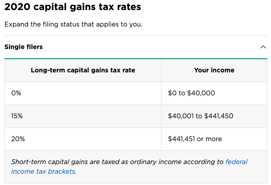
Task: Select the 20% rate cell
Action: (x=83, y=139)
